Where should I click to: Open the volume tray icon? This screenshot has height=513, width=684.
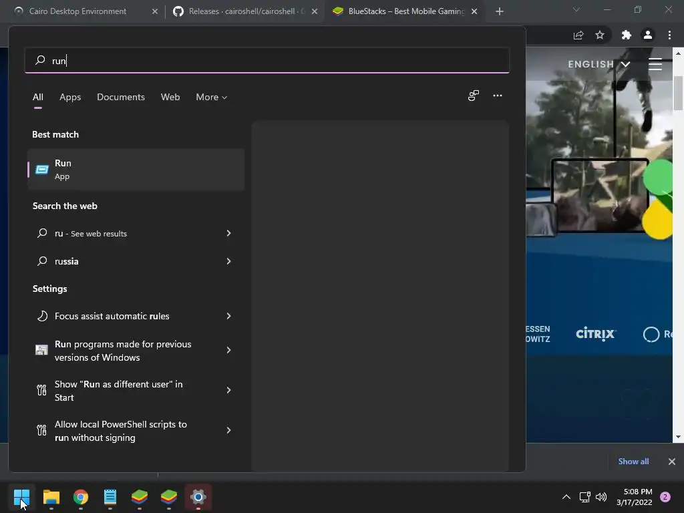(601, 497)
